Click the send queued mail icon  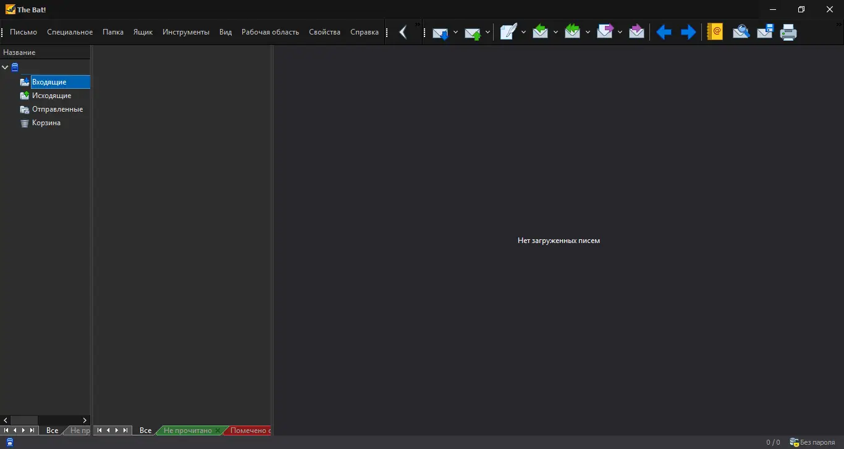point(473,32)
